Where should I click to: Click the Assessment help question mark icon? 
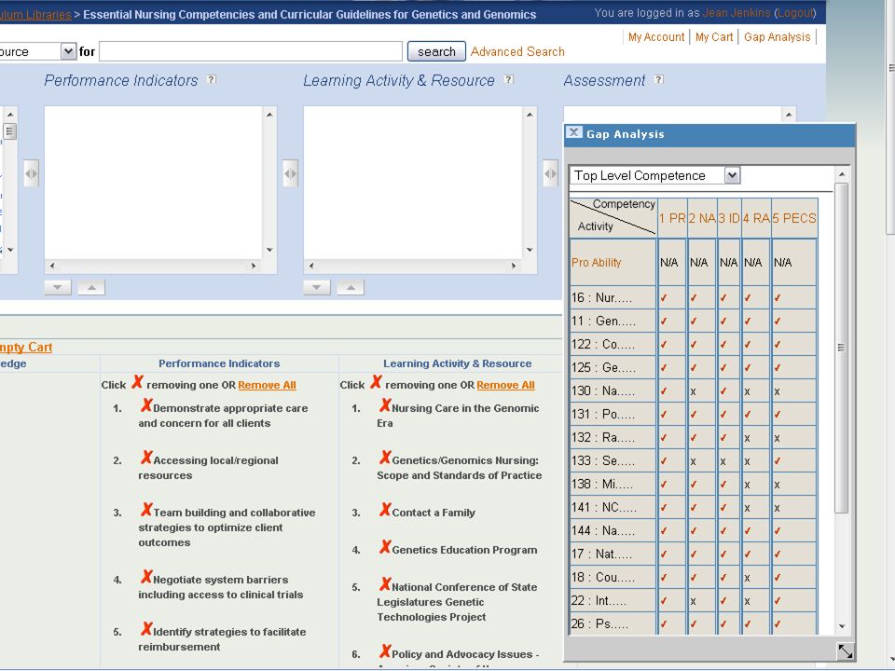pyautogui.click(x=659, y=80)
